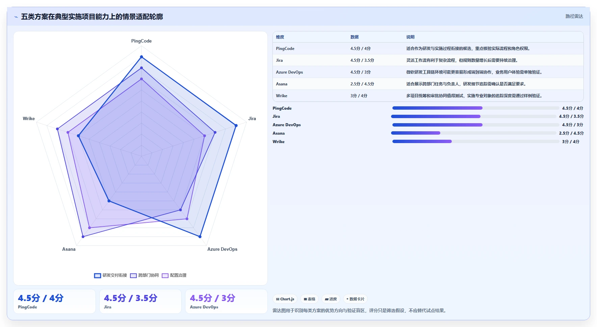This screenshot has height=327, width=597.
Task: Click the chart title 五类方案在典型实施项目能力上的情景适配轮廓
Action: (x=92, y=17)
